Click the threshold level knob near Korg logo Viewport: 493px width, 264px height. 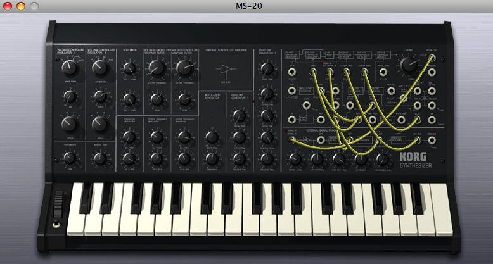(x=381, y=158)
